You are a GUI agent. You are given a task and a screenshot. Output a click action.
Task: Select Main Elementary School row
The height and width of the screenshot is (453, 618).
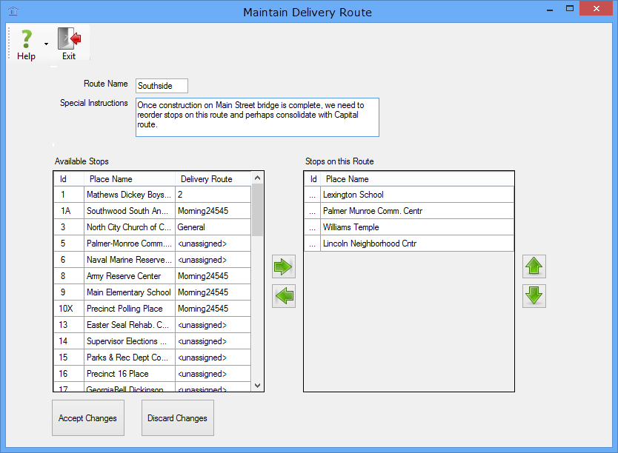pos(152,292)
